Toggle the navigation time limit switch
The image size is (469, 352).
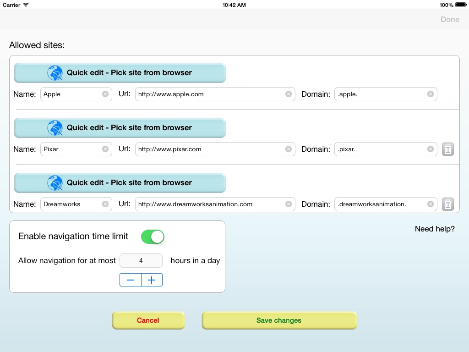point(153,237)
